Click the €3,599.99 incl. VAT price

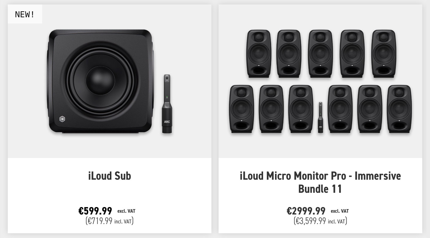click(x=320, y=221)
